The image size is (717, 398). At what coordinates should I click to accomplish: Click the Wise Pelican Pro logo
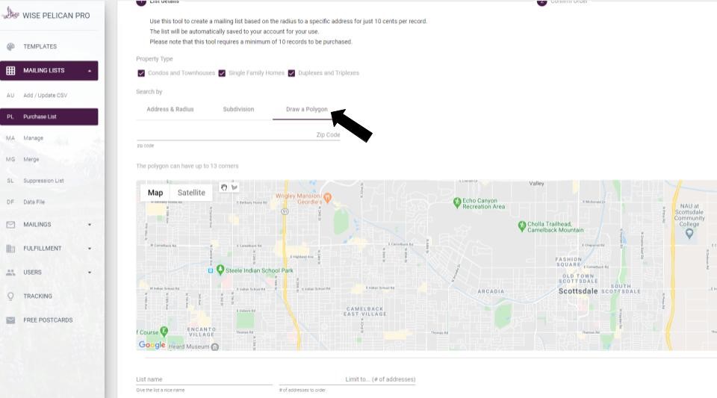(x=10, y=13)
